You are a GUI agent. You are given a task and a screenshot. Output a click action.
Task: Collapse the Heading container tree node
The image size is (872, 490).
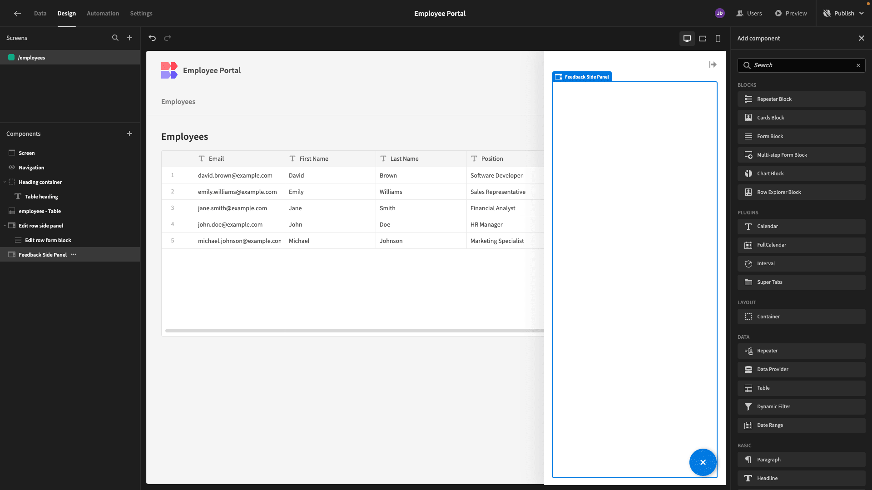(x=5, y=182)
